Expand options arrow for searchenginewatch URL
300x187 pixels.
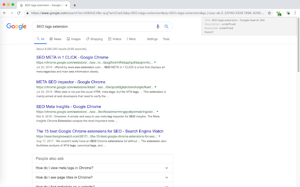pos(159,136)
